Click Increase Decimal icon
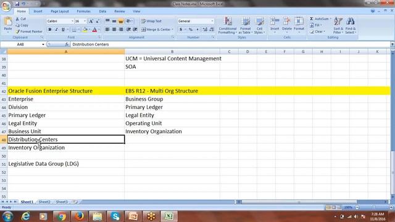The image size is (395, 222). point(205,30)
